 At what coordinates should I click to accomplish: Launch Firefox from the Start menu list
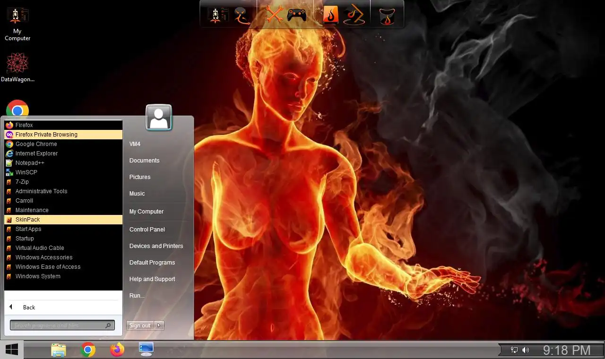[x=63, y=125]
